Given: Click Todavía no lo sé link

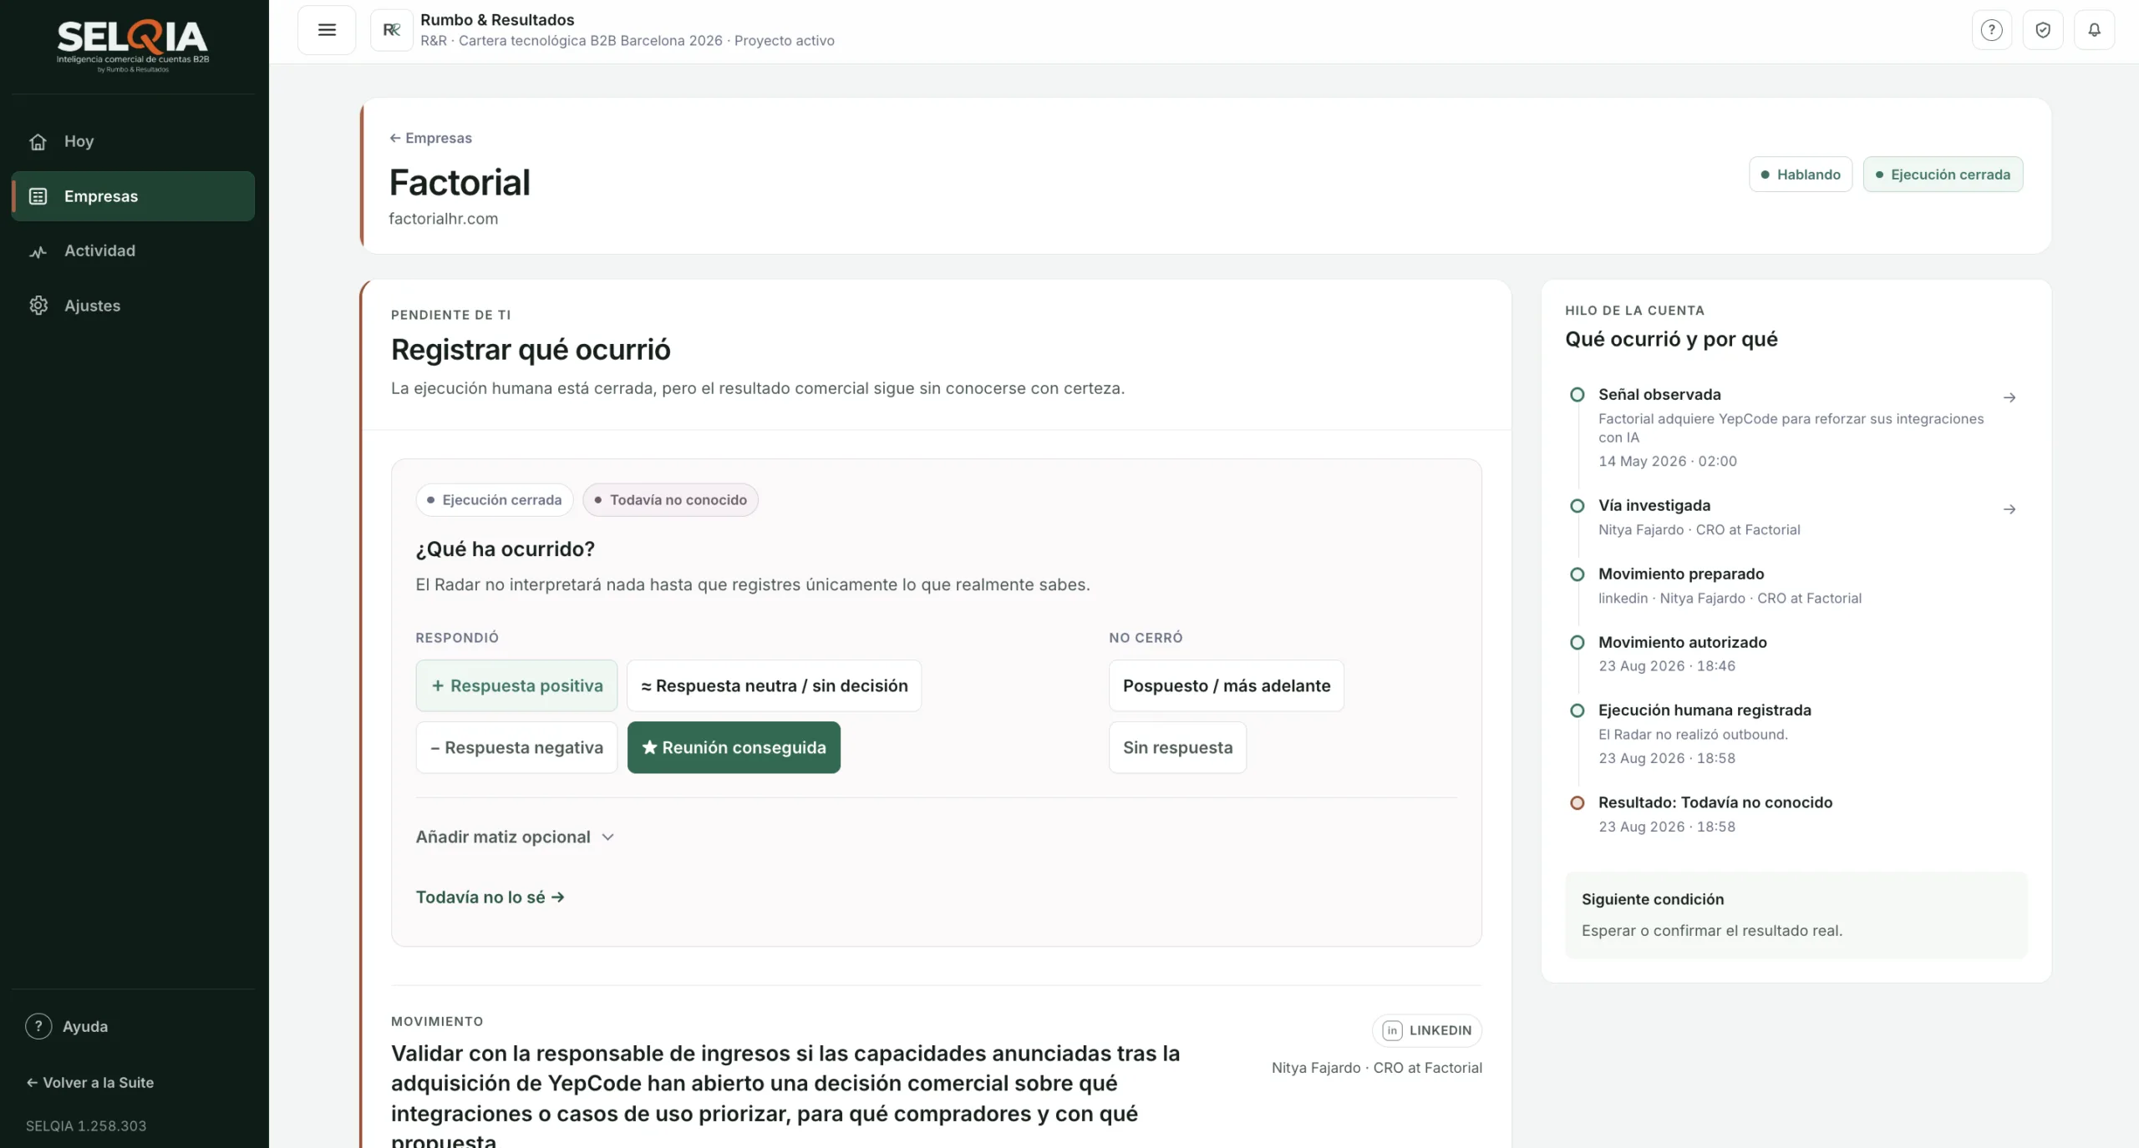Looking at the screenshot, I should coord(490,897).
